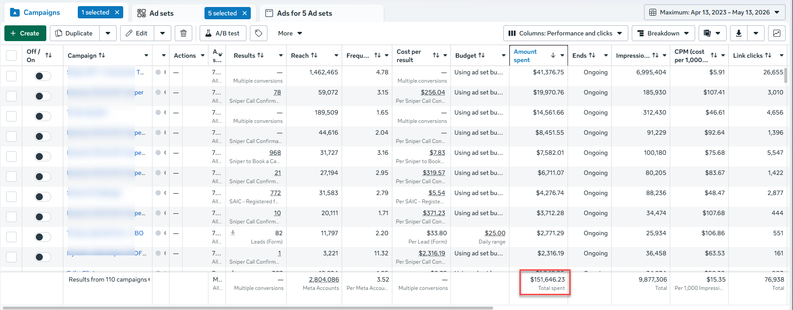Click the trash delete icon in toolbar
The height and width of the screenshot is (310, 793).
click(x=184, y=33)
